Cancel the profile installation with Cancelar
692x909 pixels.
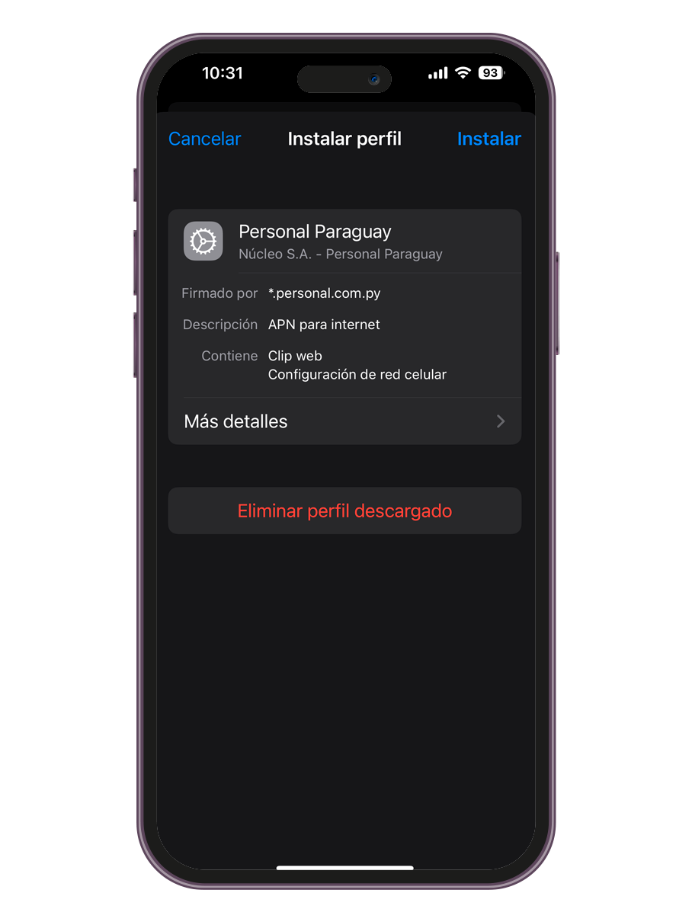[x=204, y=139]
